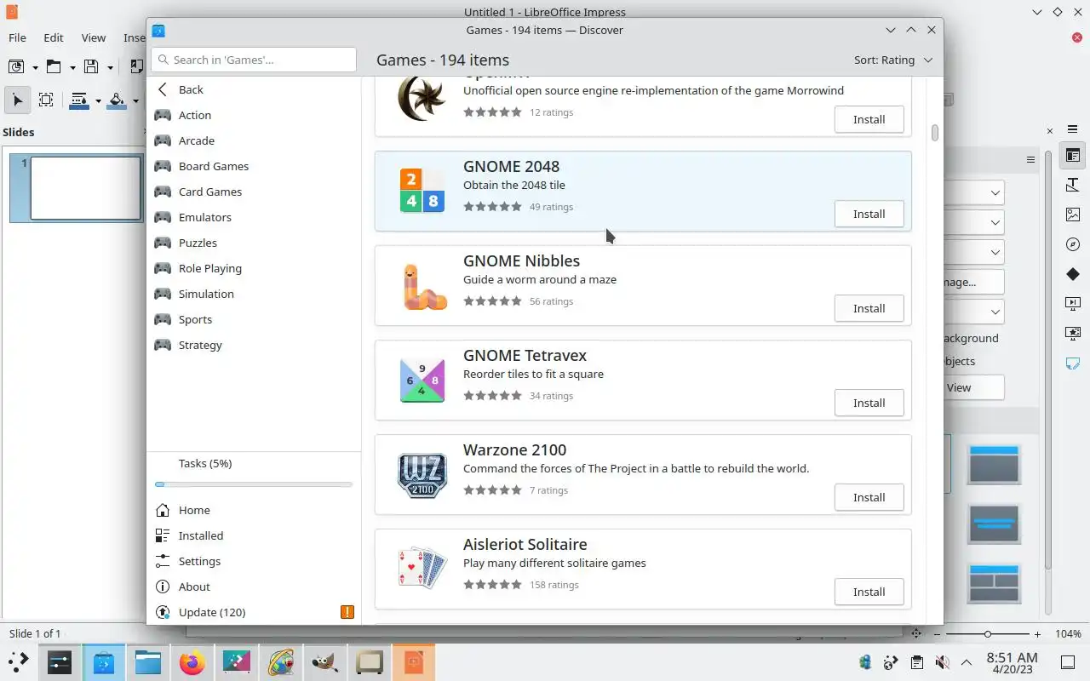
Task: Choose Select arrow tool in Impress
Action: pos(17,100)
